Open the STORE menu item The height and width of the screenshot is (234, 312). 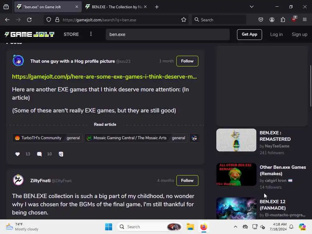[71, 34]
